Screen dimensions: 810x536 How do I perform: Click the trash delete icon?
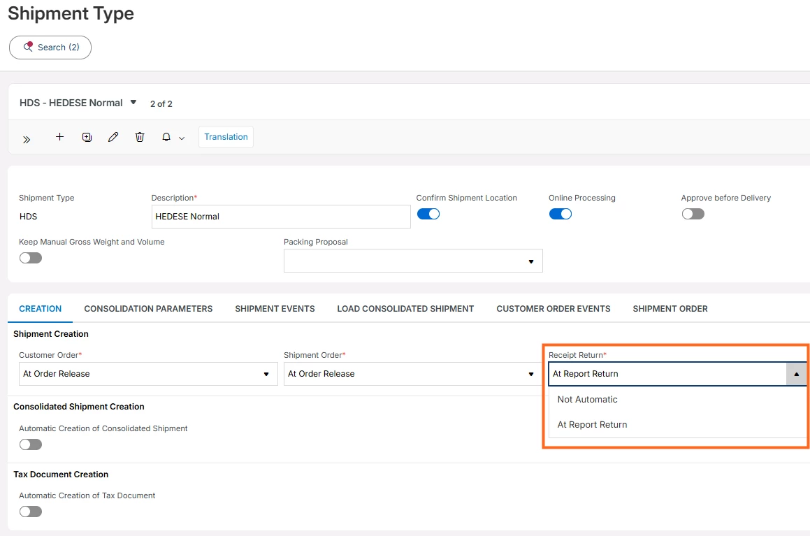click(x=140, y=137)
